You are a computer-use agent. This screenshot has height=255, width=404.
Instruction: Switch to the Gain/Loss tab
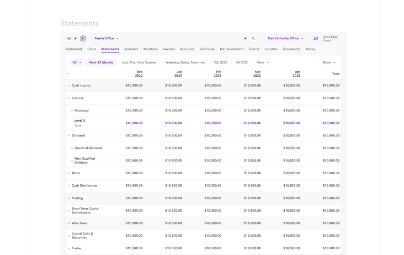(207, 49)
